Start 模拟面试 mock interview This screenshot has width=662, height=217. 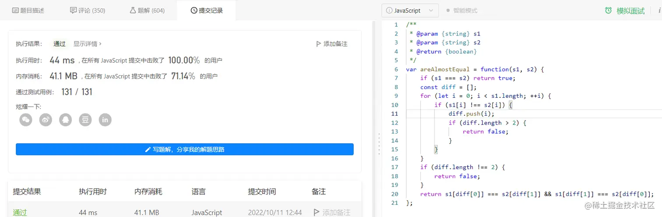pyautogui.click(x=630, y=11)
